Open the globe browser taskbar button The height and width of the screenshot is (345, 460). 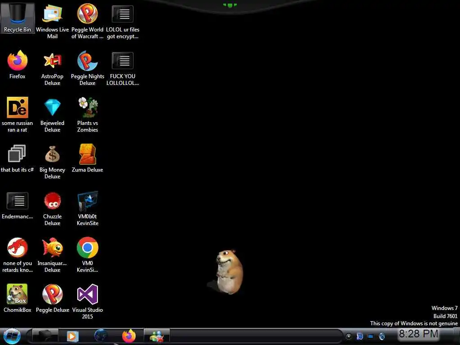(101, 336)
